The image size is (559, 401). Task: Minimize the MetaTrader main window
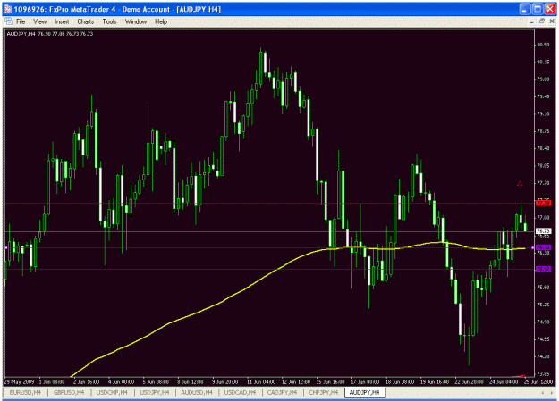tap(524, 9)
